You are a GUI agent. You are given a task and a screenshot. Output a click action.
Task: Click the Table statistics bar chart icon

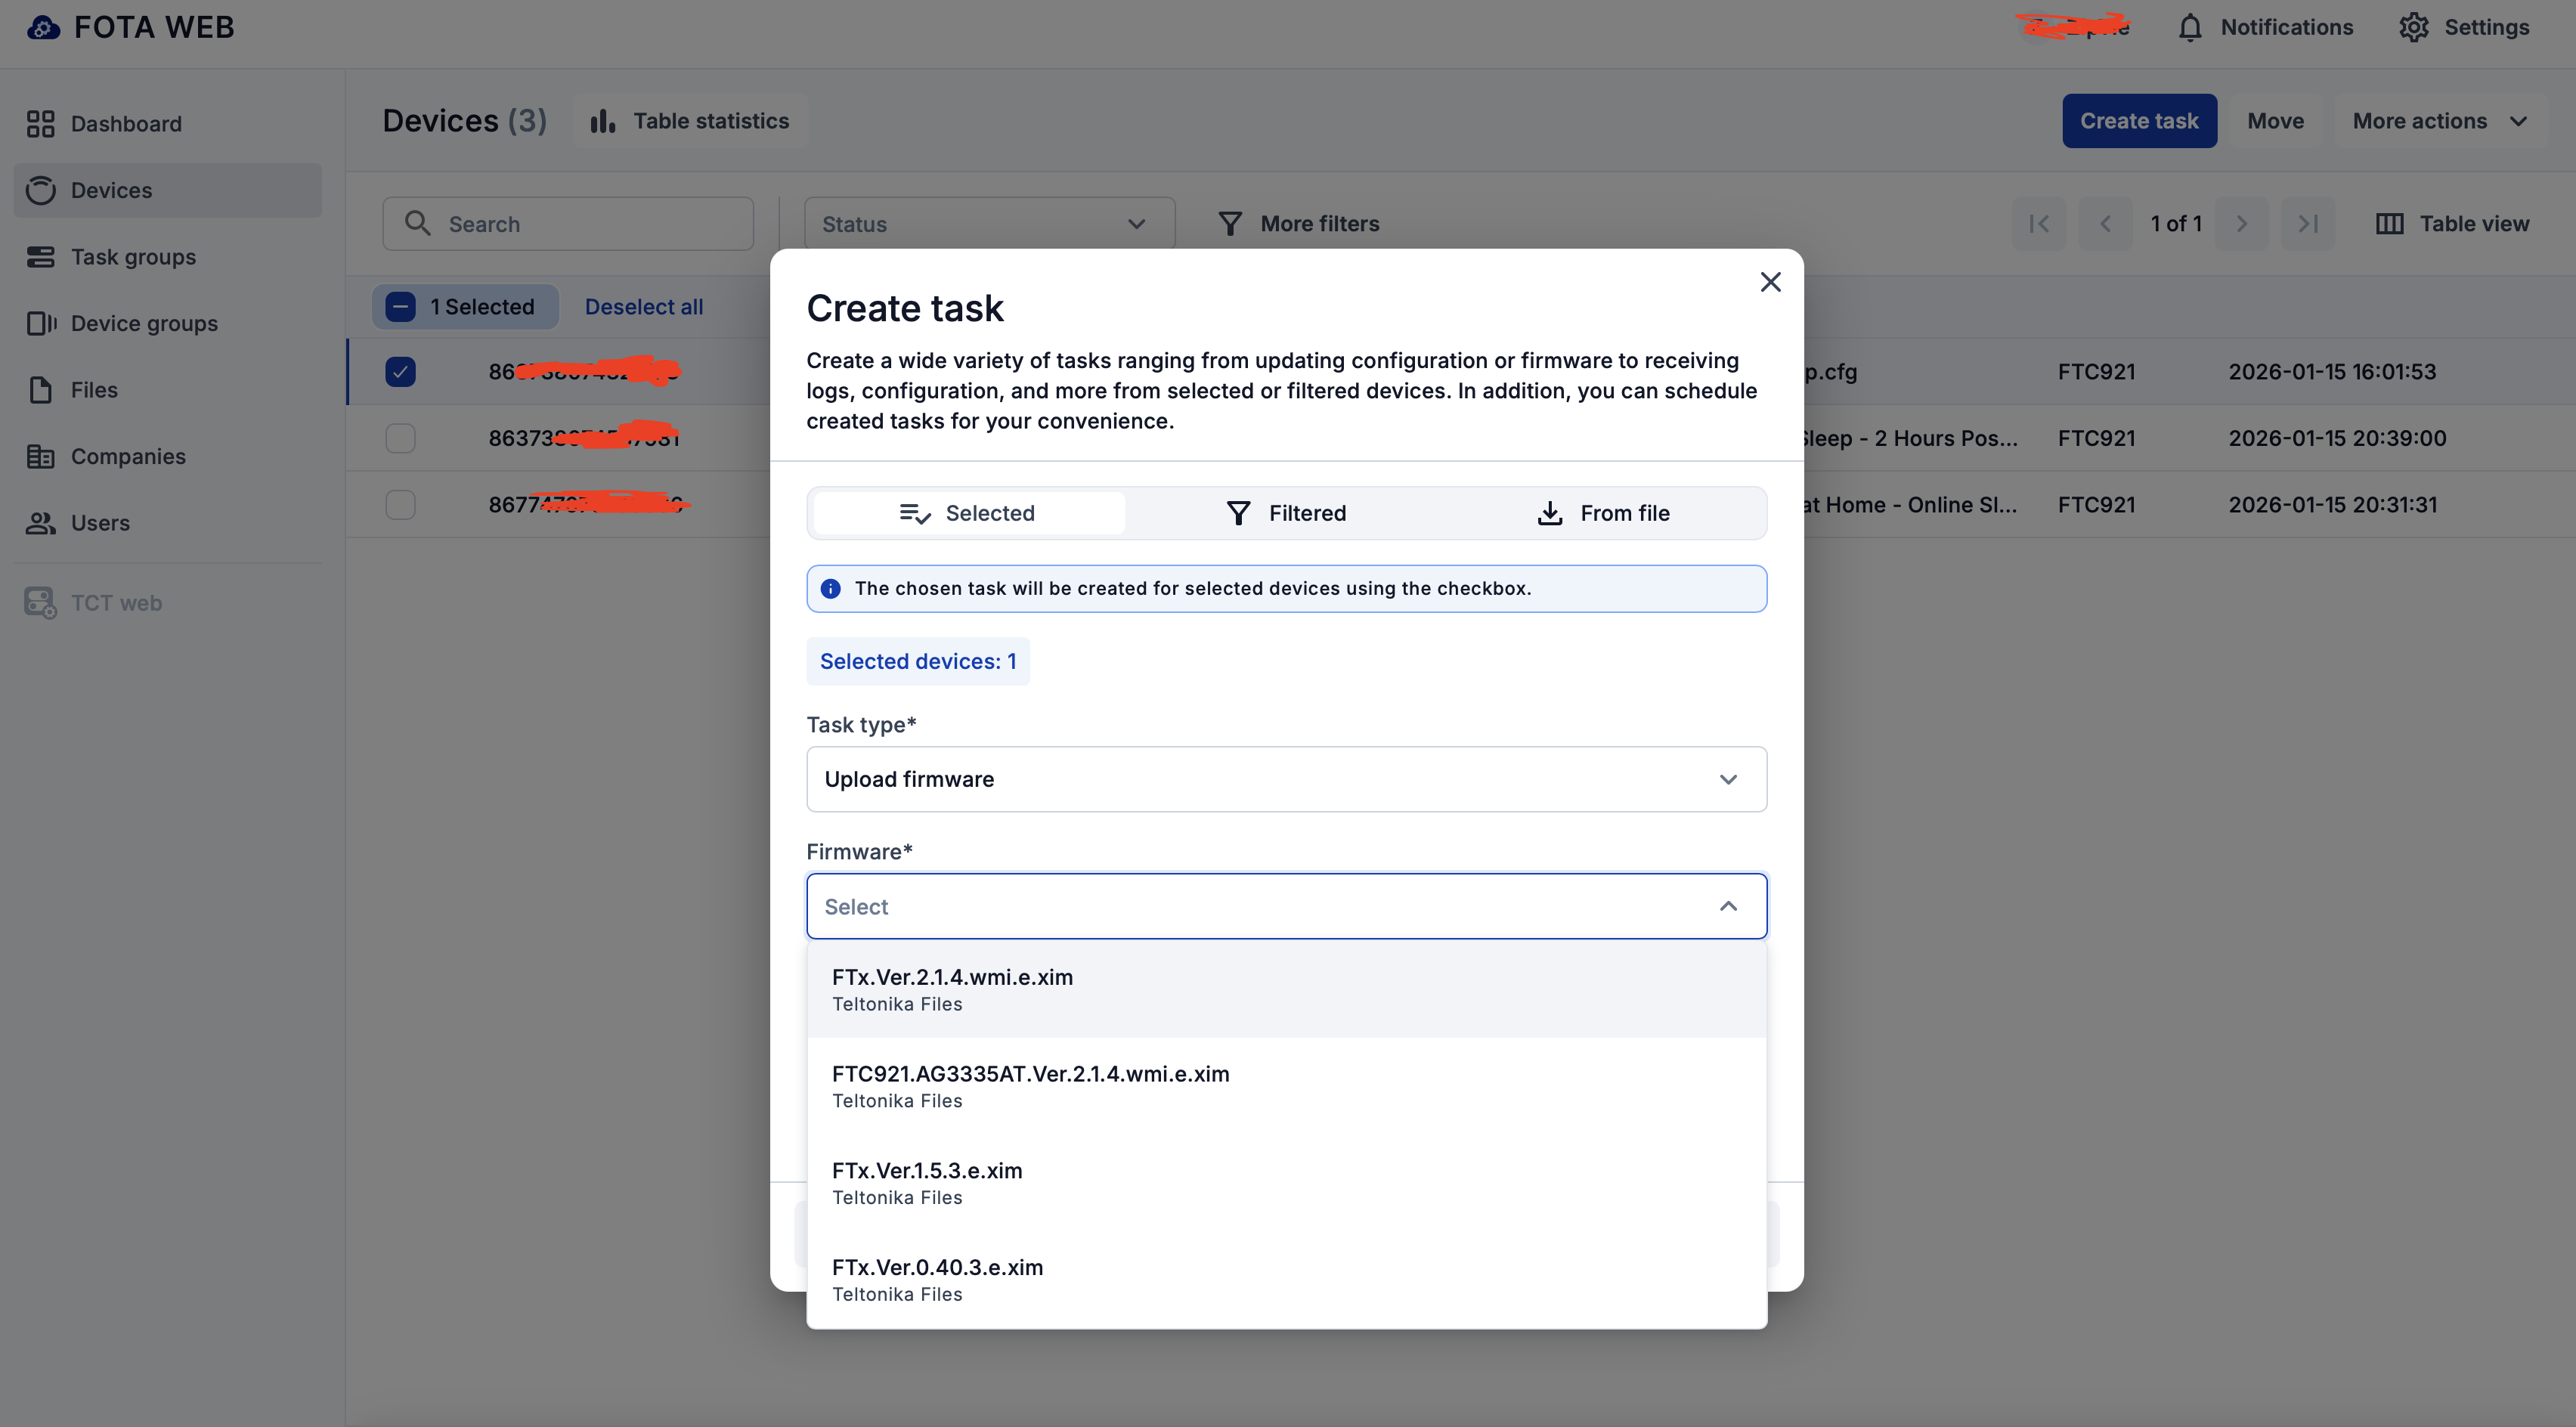click(602, 121)
